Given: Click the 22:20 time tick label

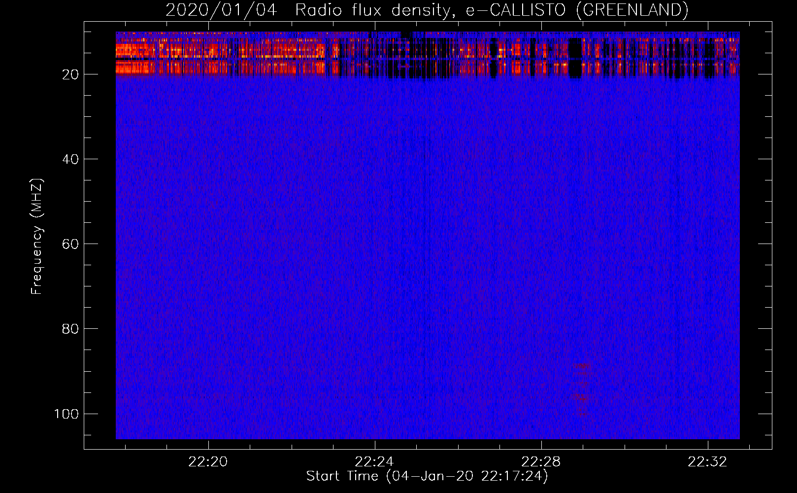Looking at the screenshot, I should pos(208,462).
